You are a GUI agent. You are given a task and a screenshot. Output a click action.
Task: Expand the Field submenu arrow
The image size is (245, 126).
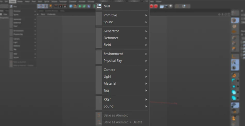coord(146,45)
